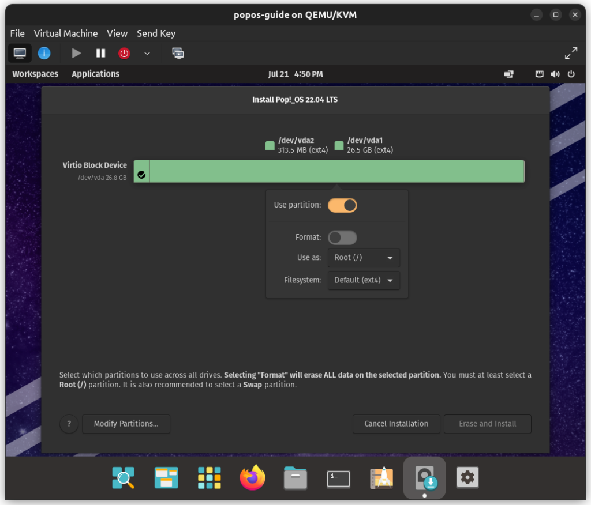Open the Virtual Machine menu

(x=66, y=33)
